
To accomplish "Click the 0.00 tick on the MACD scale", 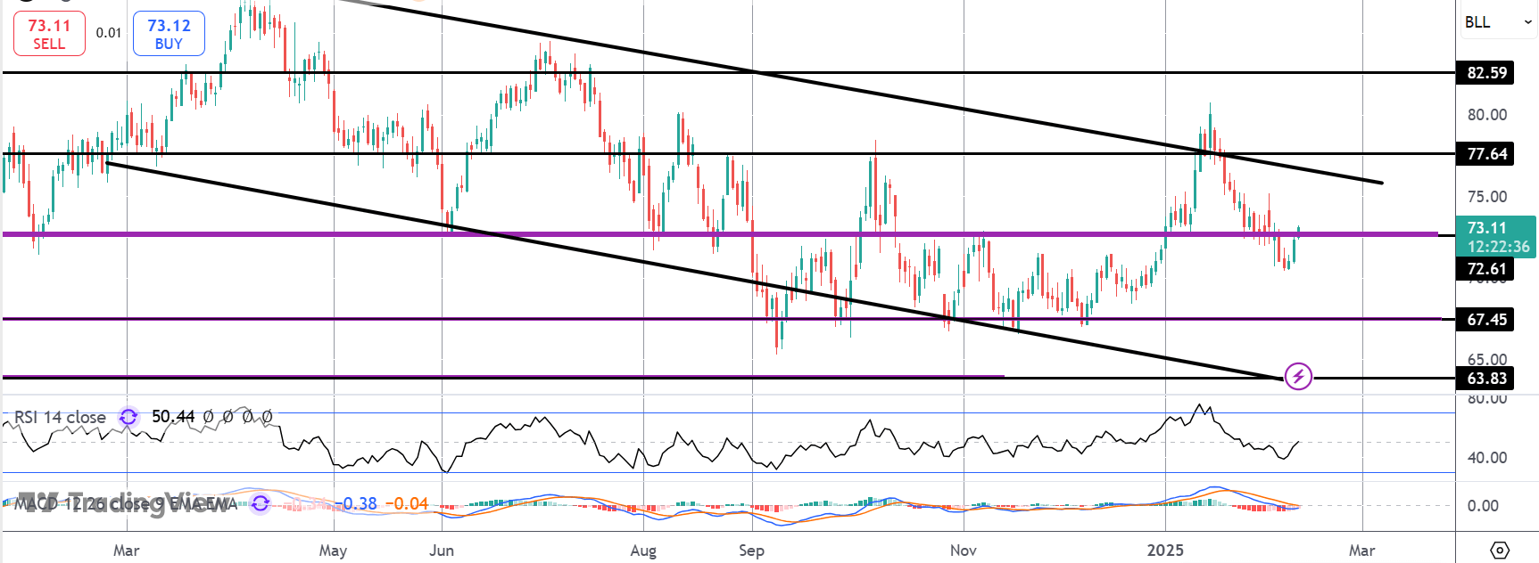I will (1483, 506).
